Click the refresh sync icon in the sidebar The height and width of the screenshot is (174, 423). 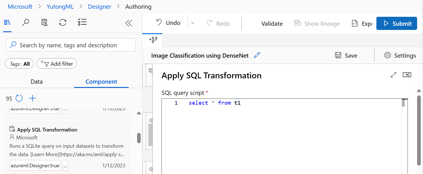63,22
